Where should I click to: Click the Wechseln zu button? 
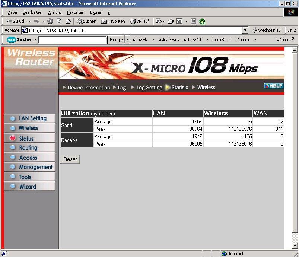tap(267, 30)
